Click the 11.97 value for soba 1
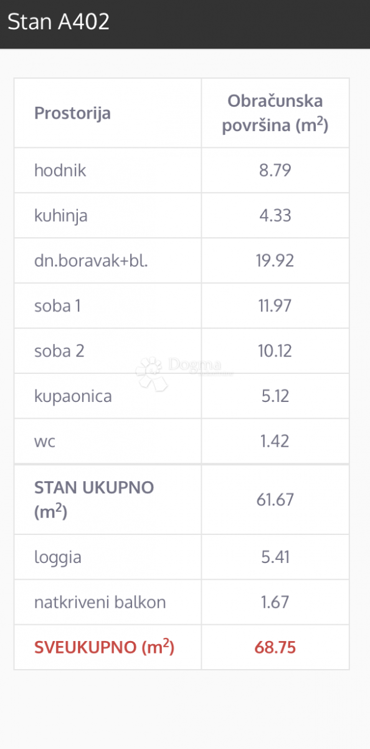The height and width of the screenshot is (749, 370). pos(275,305)
